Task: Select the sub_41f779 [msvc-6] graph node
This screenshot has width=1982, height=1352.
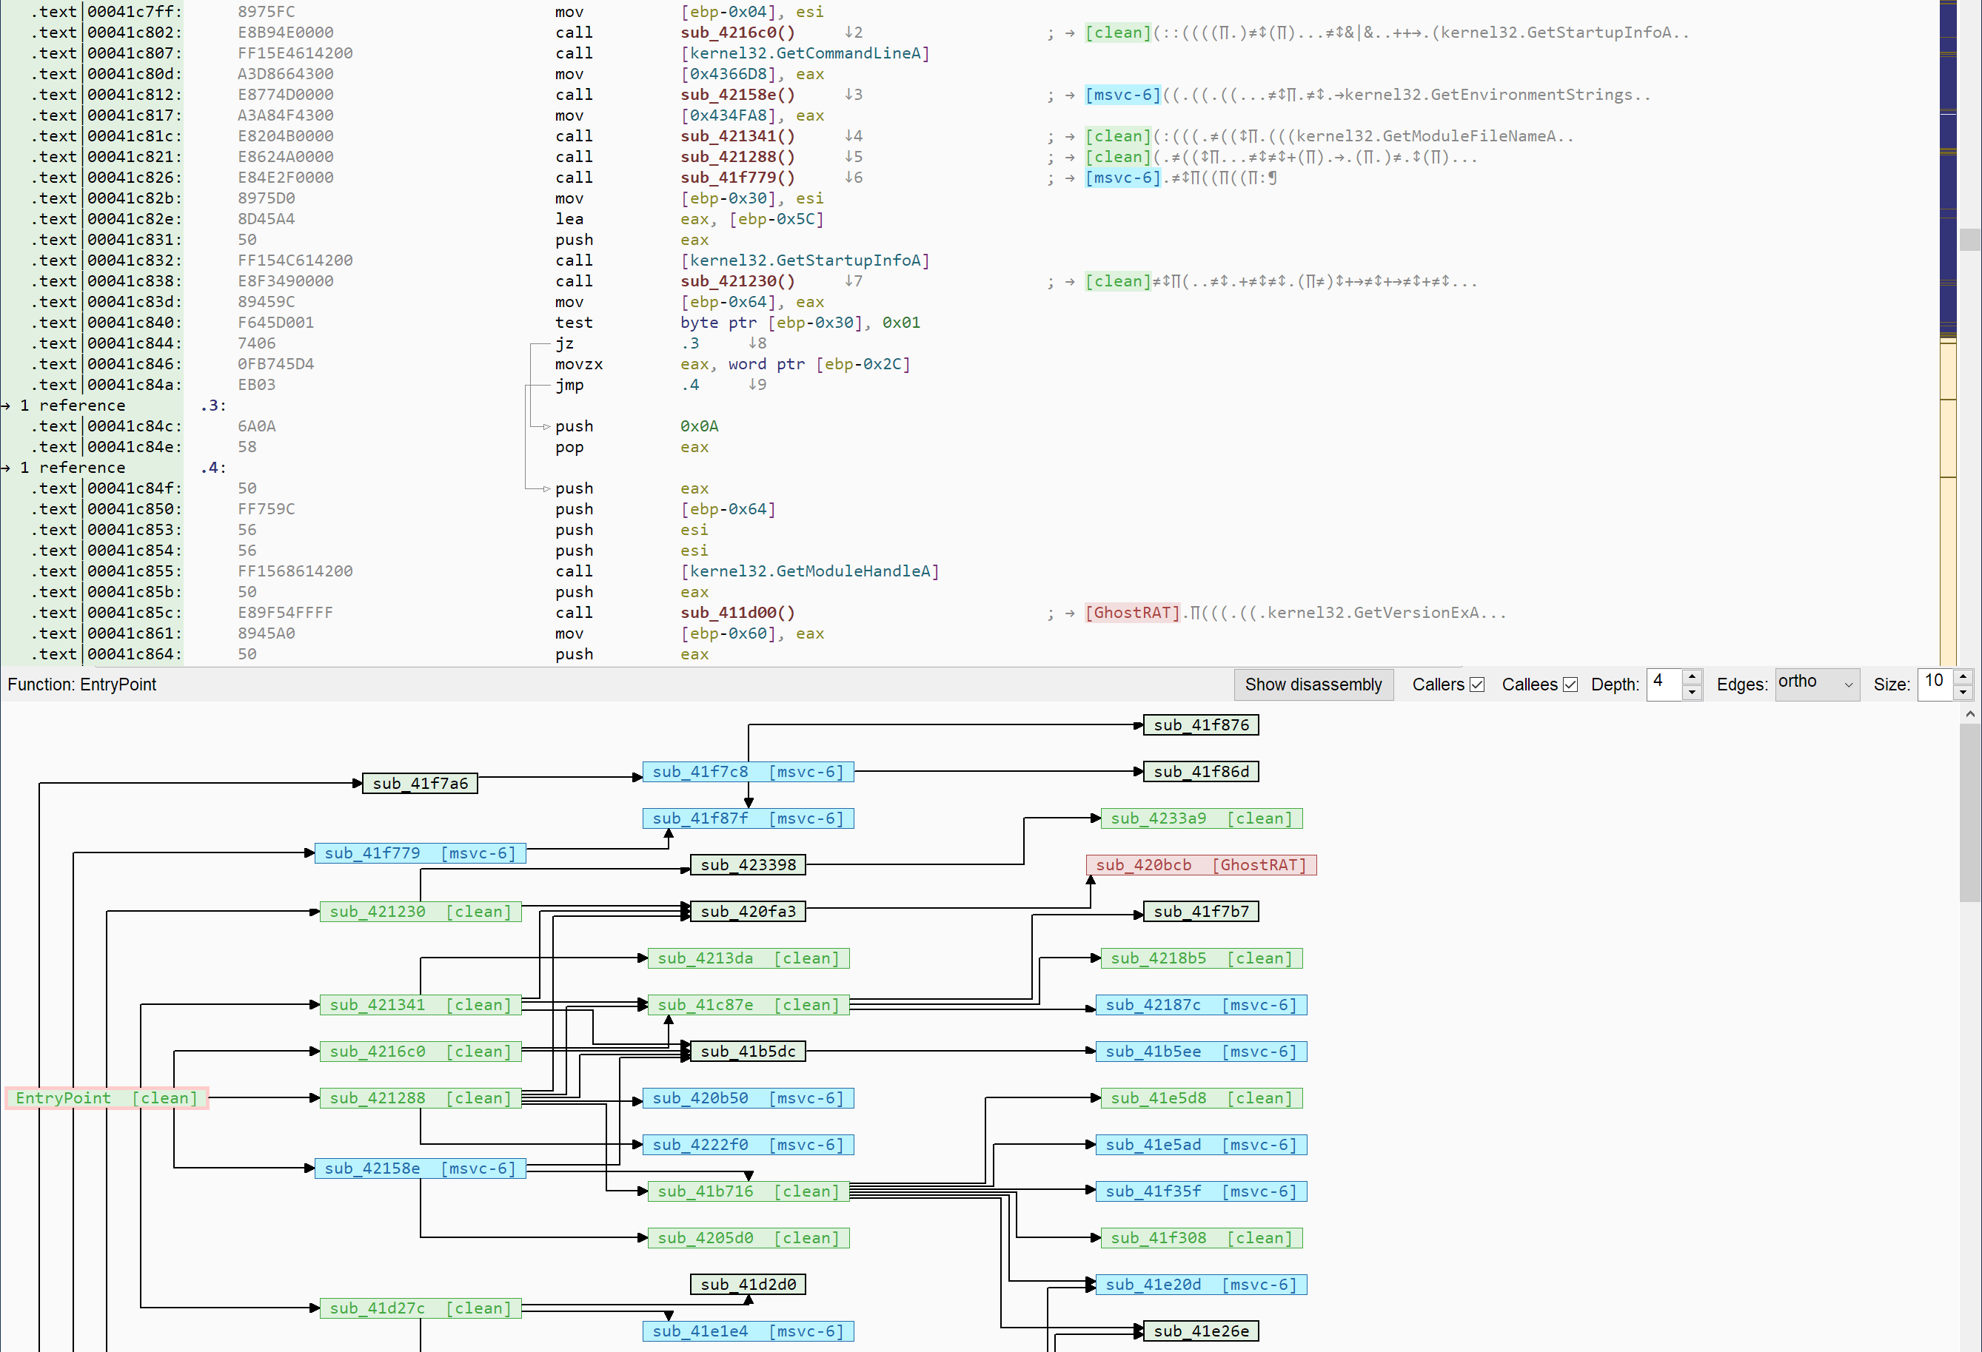Action: pyautogui.click(x=420, y=853)
